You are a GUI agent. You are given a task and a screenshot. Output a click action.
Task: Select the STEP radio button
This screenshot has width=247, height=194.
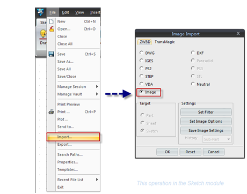tap(141, 76)
